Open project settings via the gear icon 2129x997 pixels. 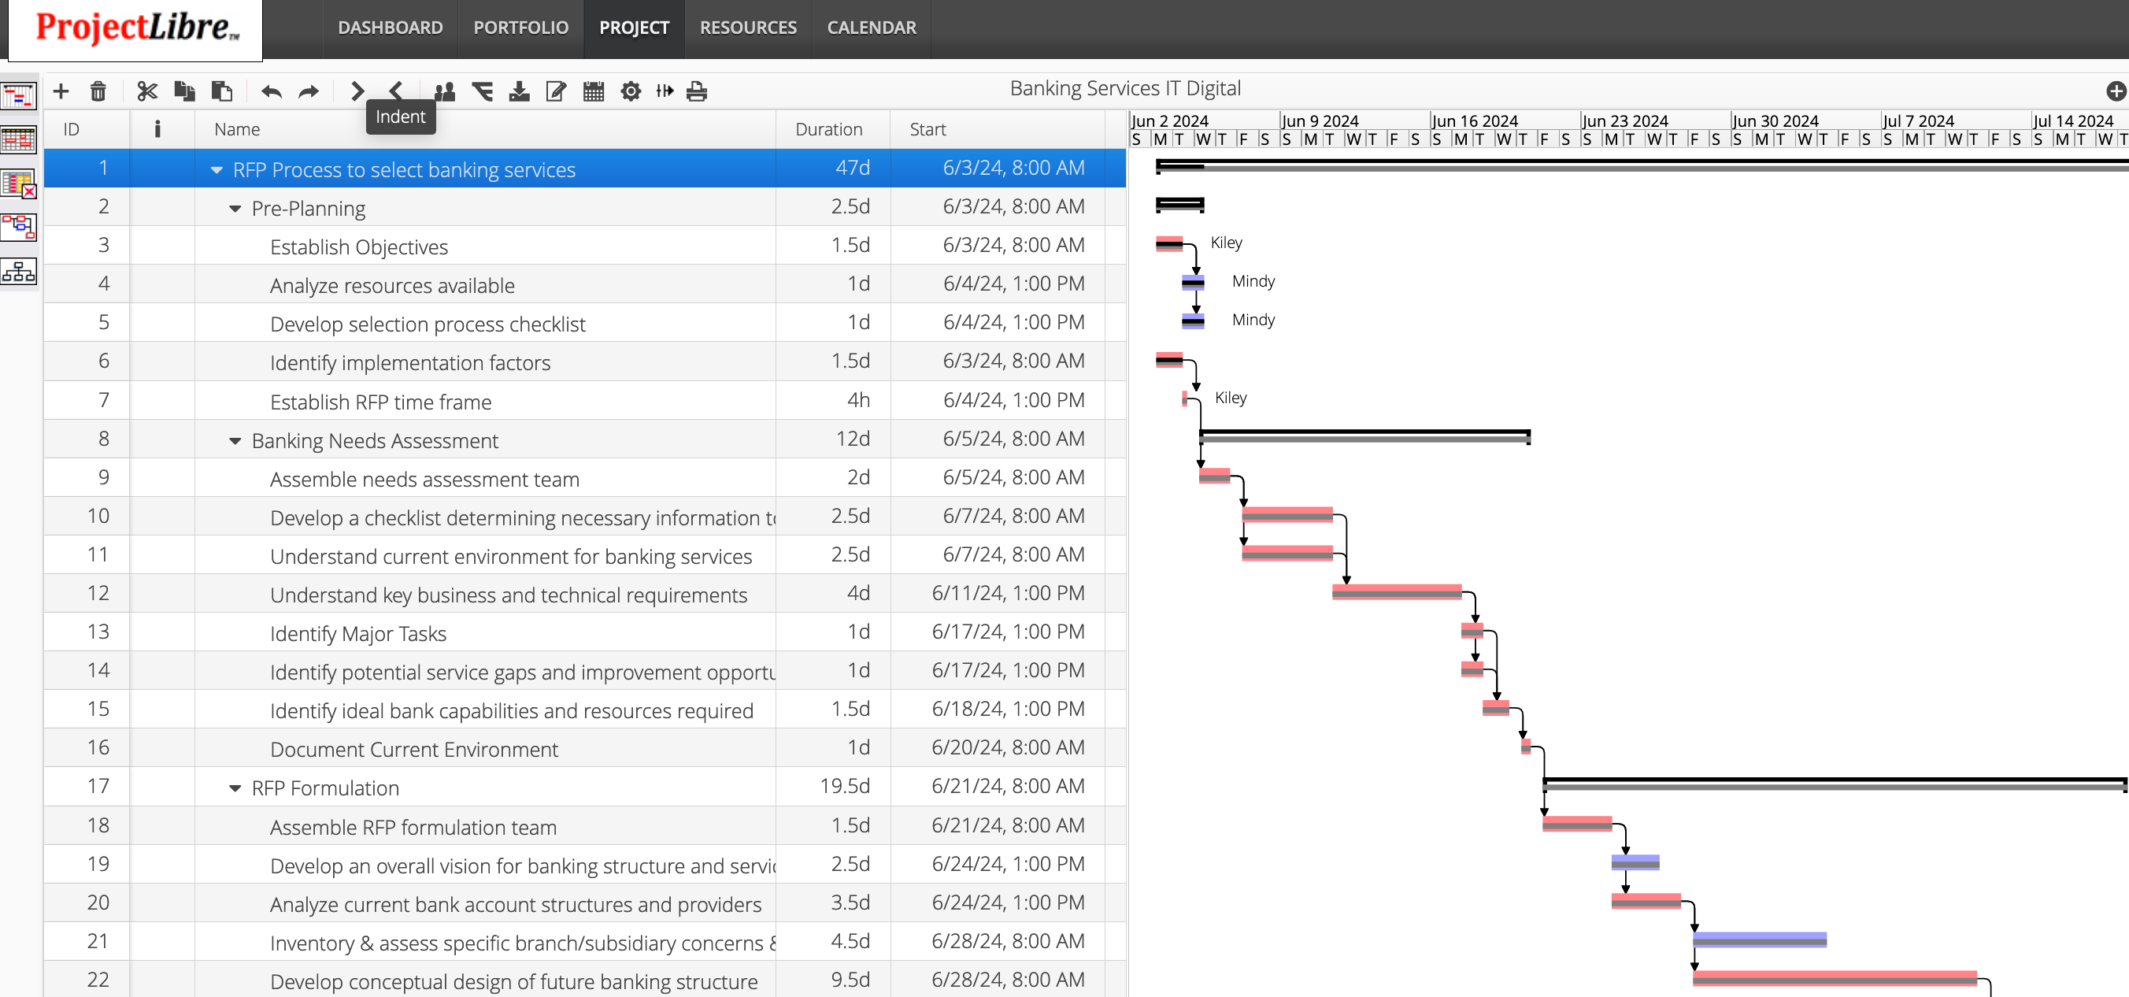tap(630, 91)
